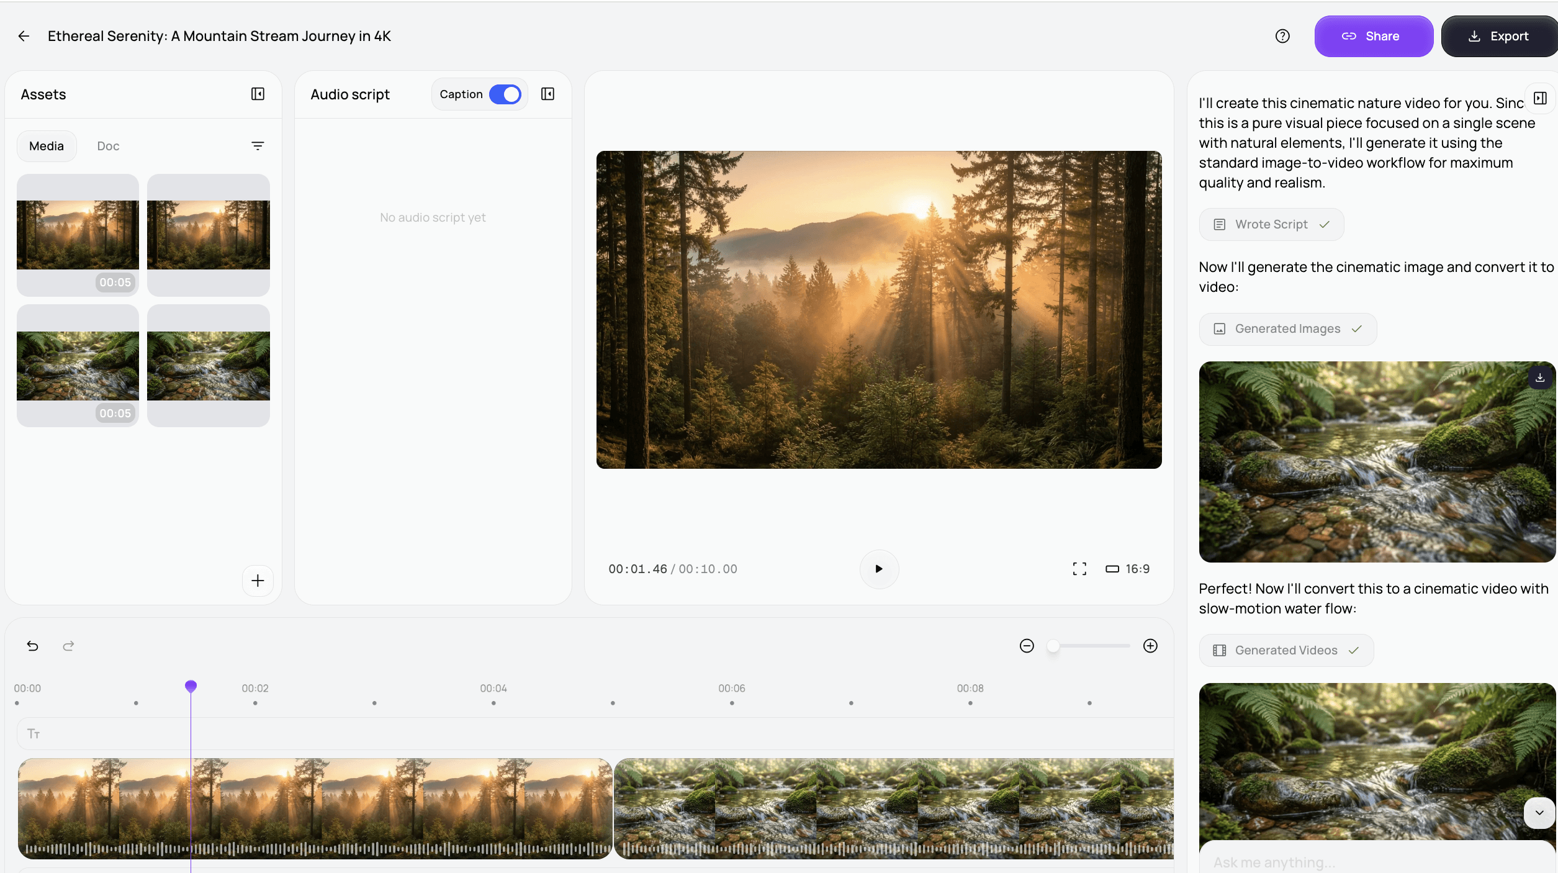
Task: Expand the Wrote Script step
Action: click(x=1271, y=224)
